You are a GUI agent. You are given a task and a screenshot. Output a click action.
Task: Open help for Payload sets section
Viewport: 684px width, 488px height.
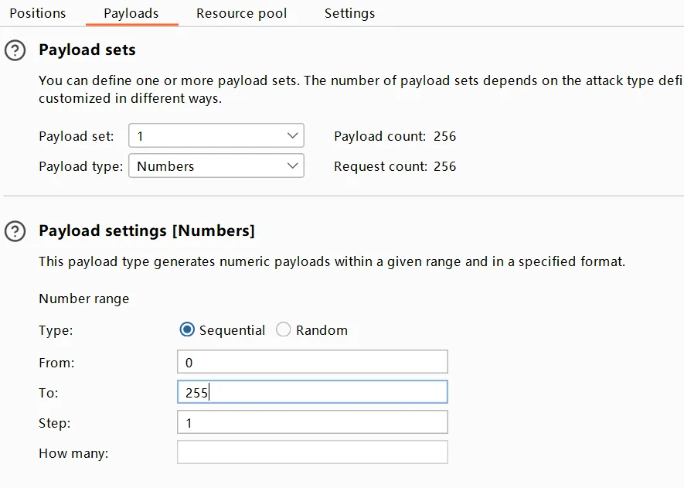point(15,51)
